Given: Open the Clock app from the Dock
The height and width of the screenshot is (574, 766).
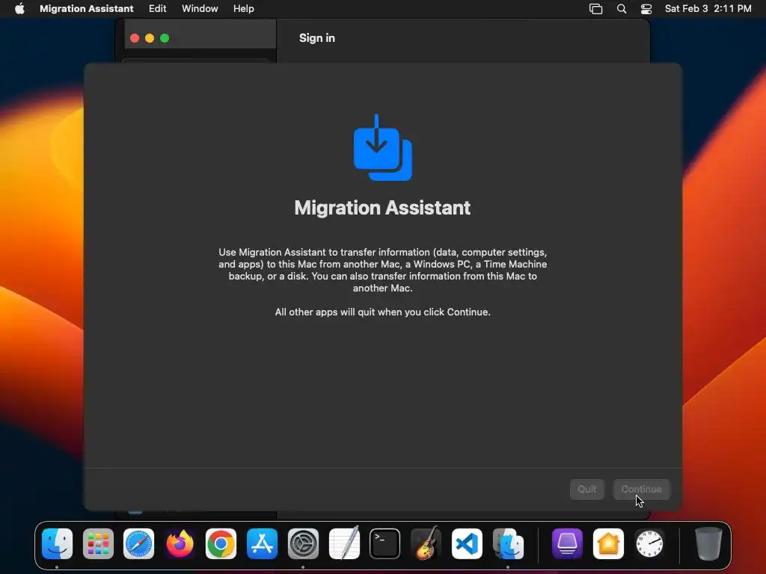Looking at the screenshot, I should coord(649,544).
